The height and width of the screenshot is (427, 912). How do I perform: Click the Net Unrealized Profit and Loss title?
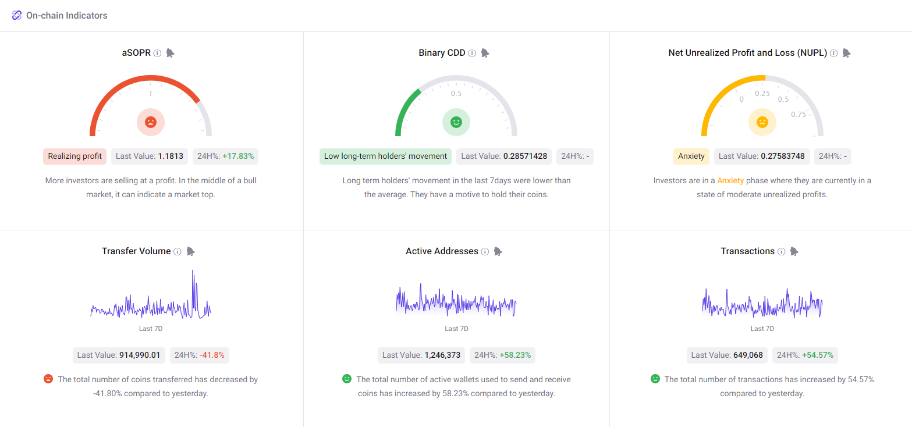click(748, 53)
